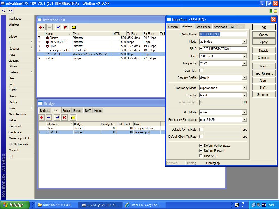Open the Hosts tab in Bridge window

[x=98, y=111]
